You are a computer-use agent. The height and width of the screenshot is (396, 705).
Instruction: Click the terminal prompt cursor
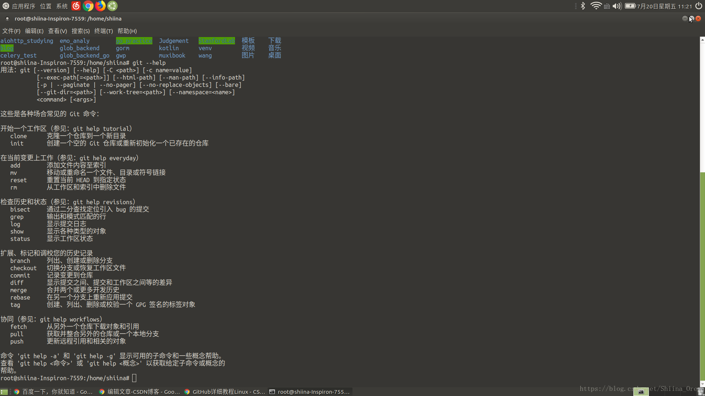(134, 378)
